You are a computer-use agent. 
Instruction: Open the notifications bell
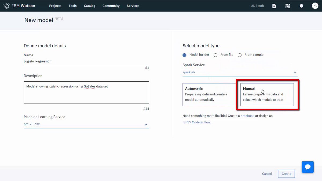302,6
